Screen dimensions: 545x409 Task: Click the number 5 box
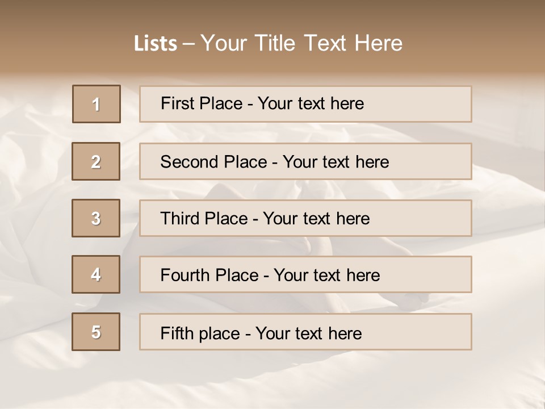pos(96,332)
